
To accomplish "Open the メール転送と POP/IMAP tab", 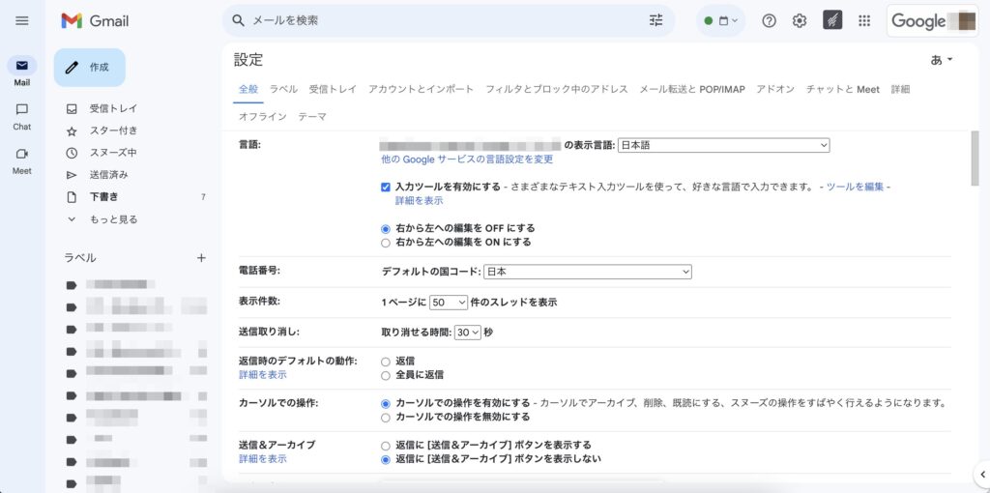I will tap(692, 89).
